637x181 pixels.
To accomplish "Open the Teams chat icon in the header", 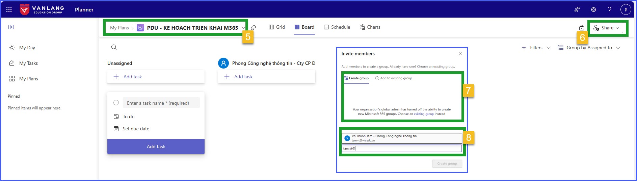I will (577, 9).
